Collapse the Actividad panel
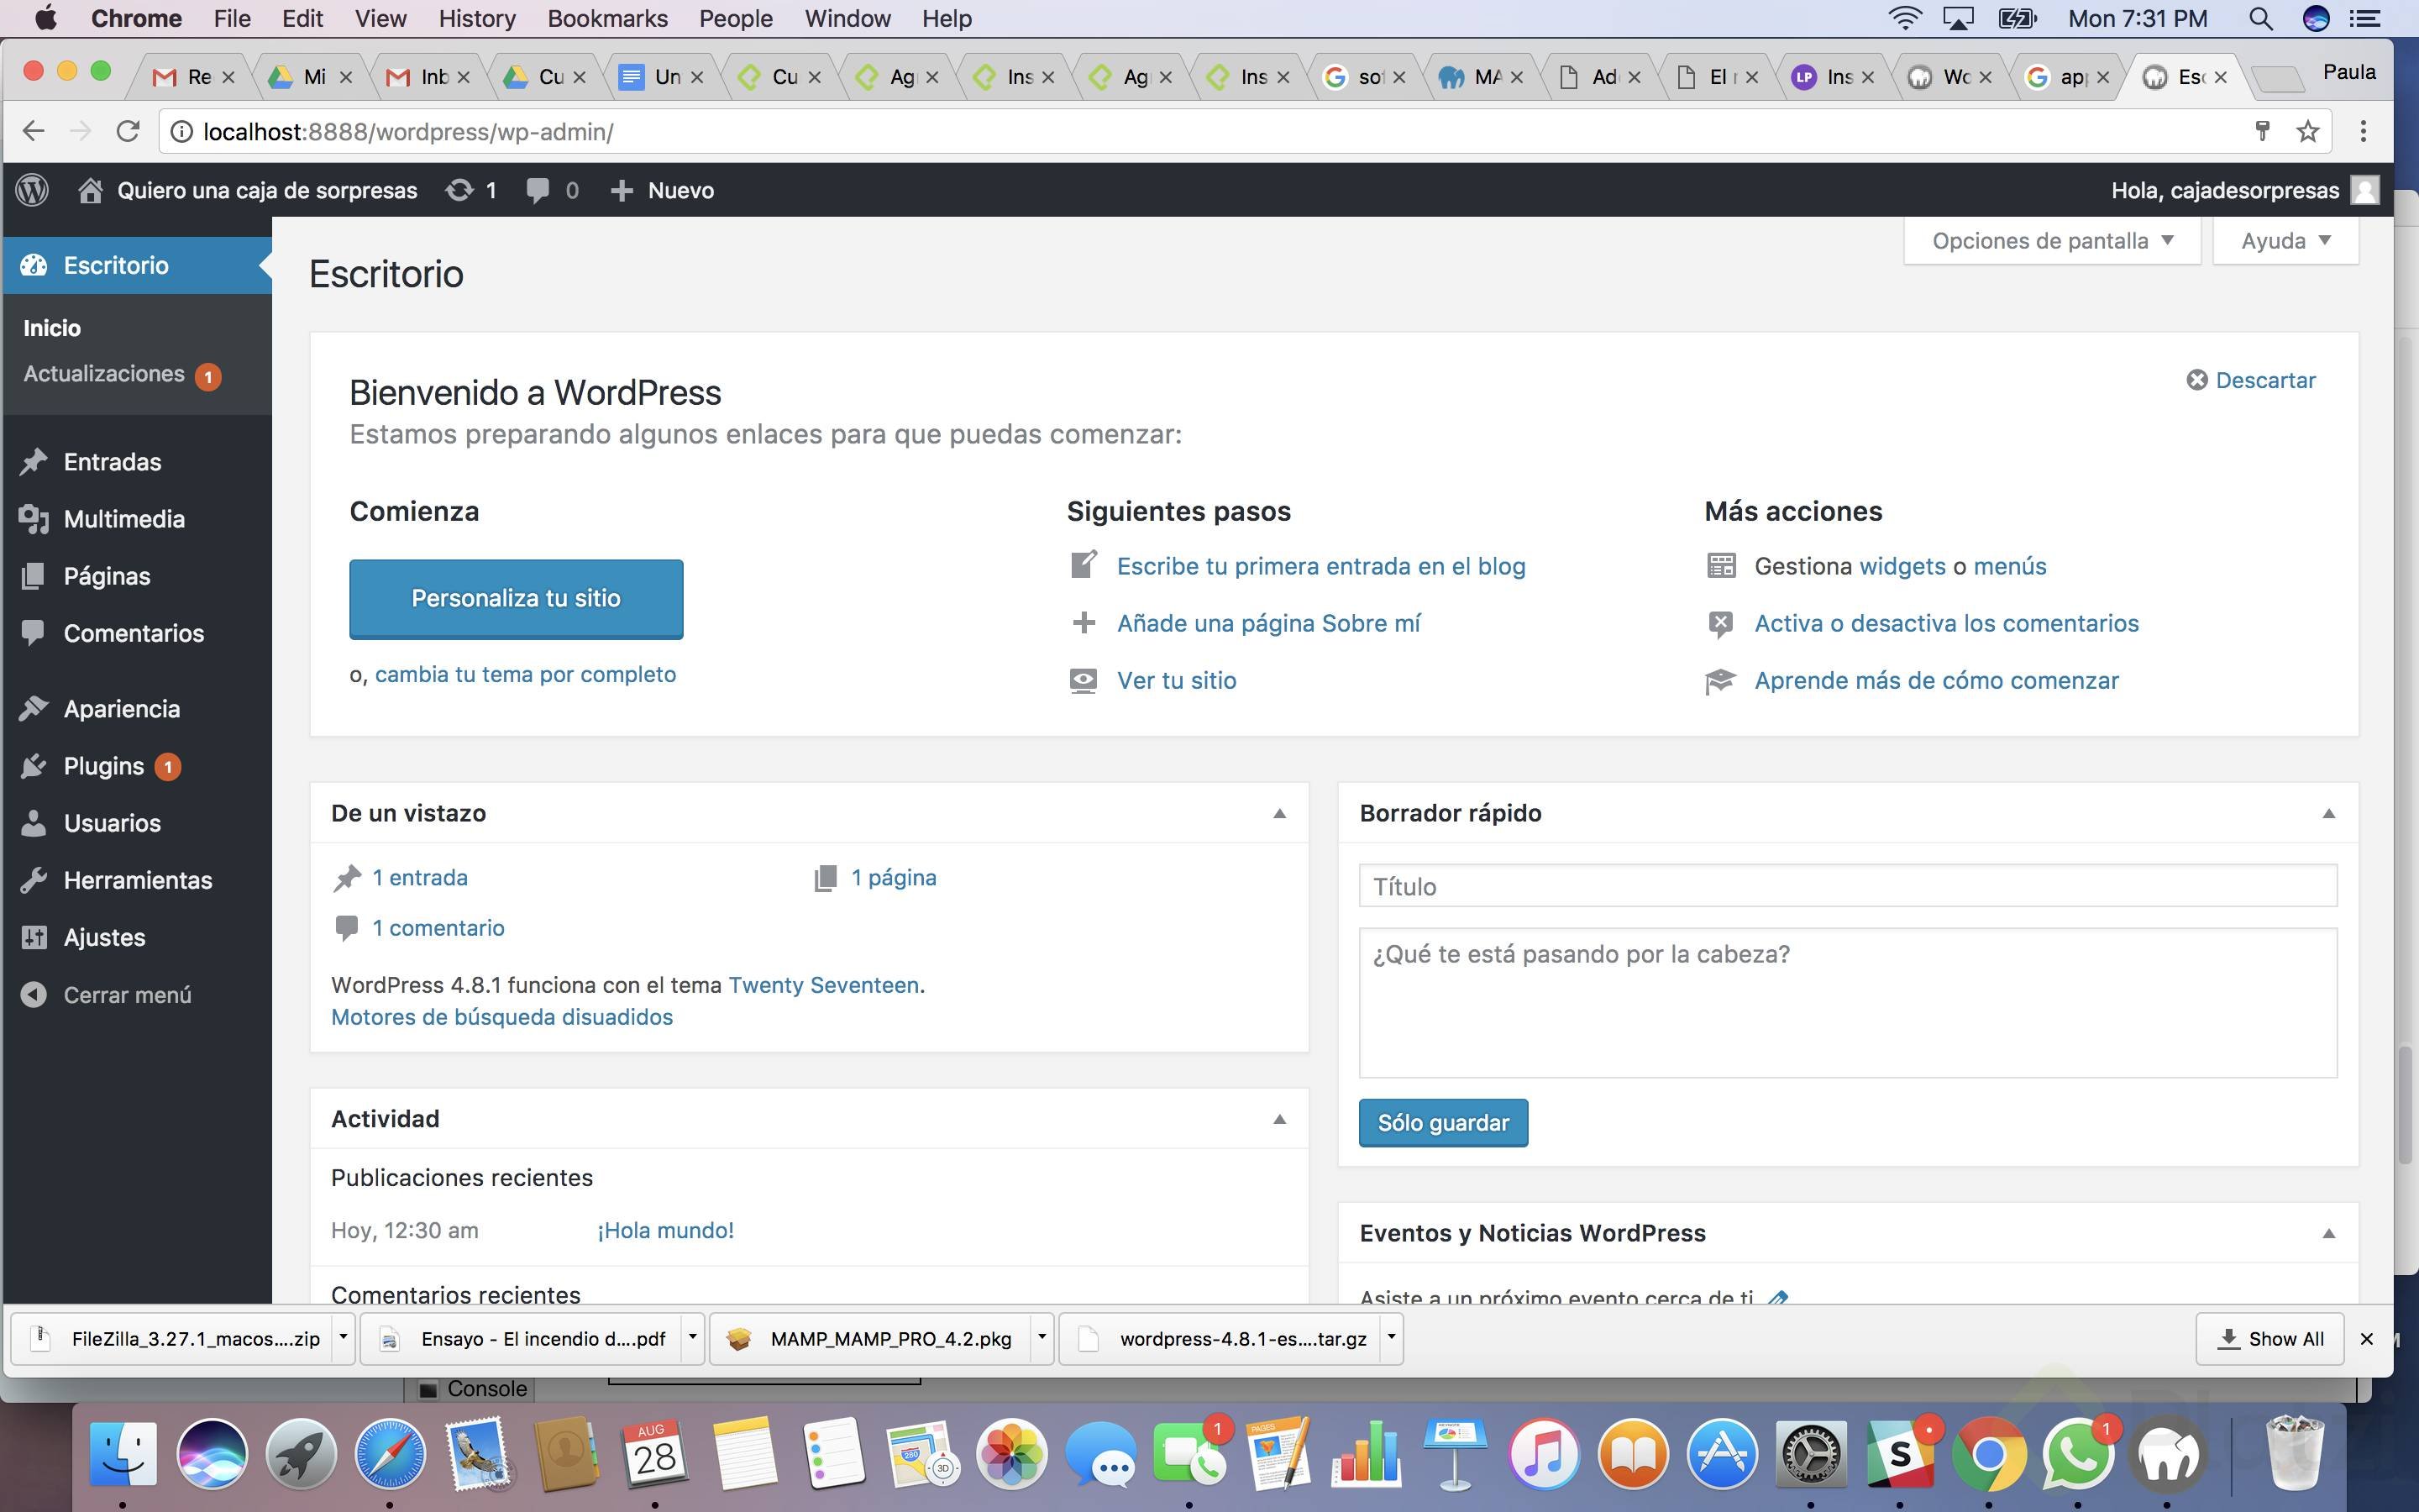The image size is (2419, 1512). 1278,1119
